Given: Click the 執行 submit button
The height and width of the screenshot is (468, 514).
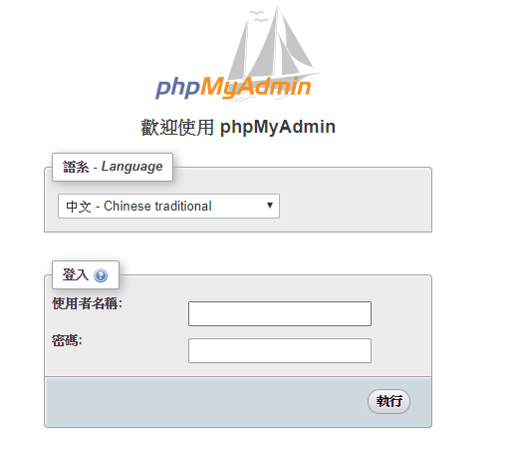Looking at the screenshot, I should [388, 401].
